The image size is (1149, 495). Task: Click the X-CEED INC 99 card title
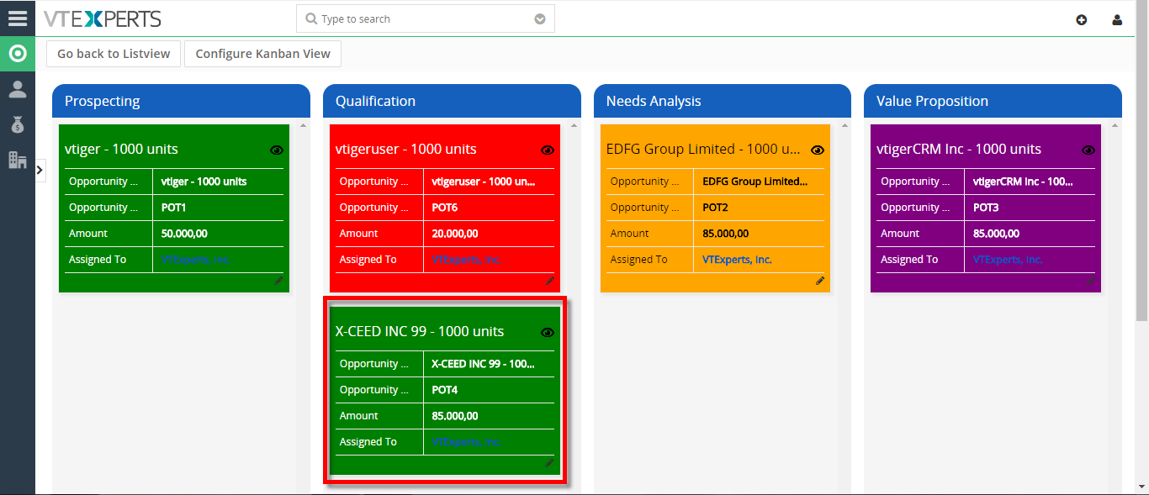tap(420, 331)
